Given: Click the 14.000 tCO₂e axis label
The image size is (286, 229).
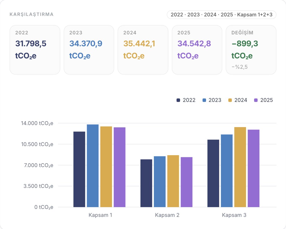Looking at the screenshot, I should pyautogui.click(x=37, y=123).
